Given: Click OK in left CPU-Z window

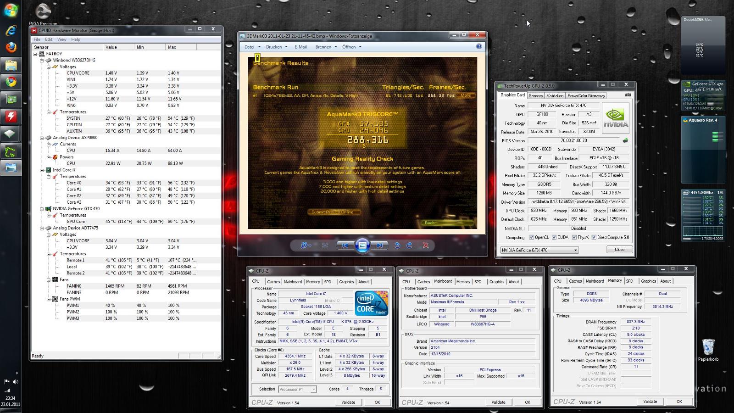Looking at the screenshot, I should tap(377, 402).
